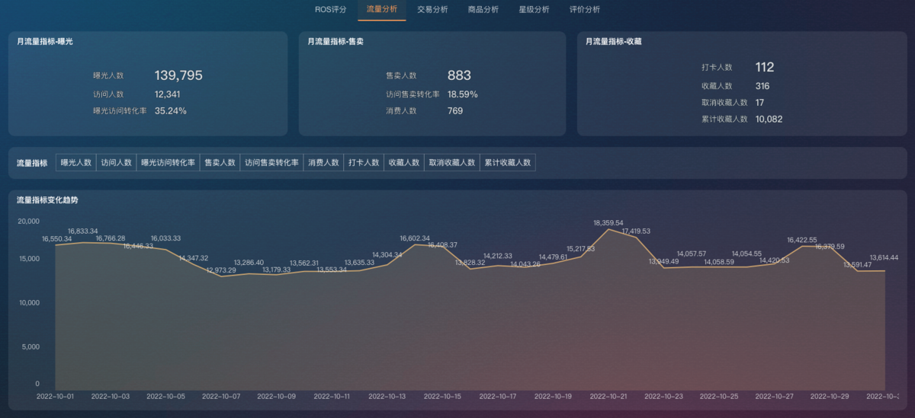Click the 35.24% conversion rate value
915x418 pixels.
click(170, 110)
